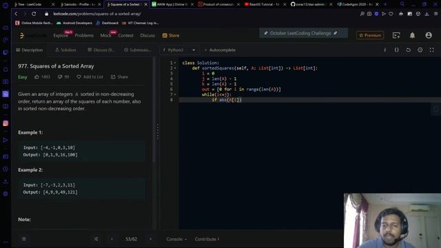The height and width of the screenshot is (248, 441).
Task: Switch to the CodeAgon 2020 browser tab
Action: pyautogui.click(x=357, y=4)
